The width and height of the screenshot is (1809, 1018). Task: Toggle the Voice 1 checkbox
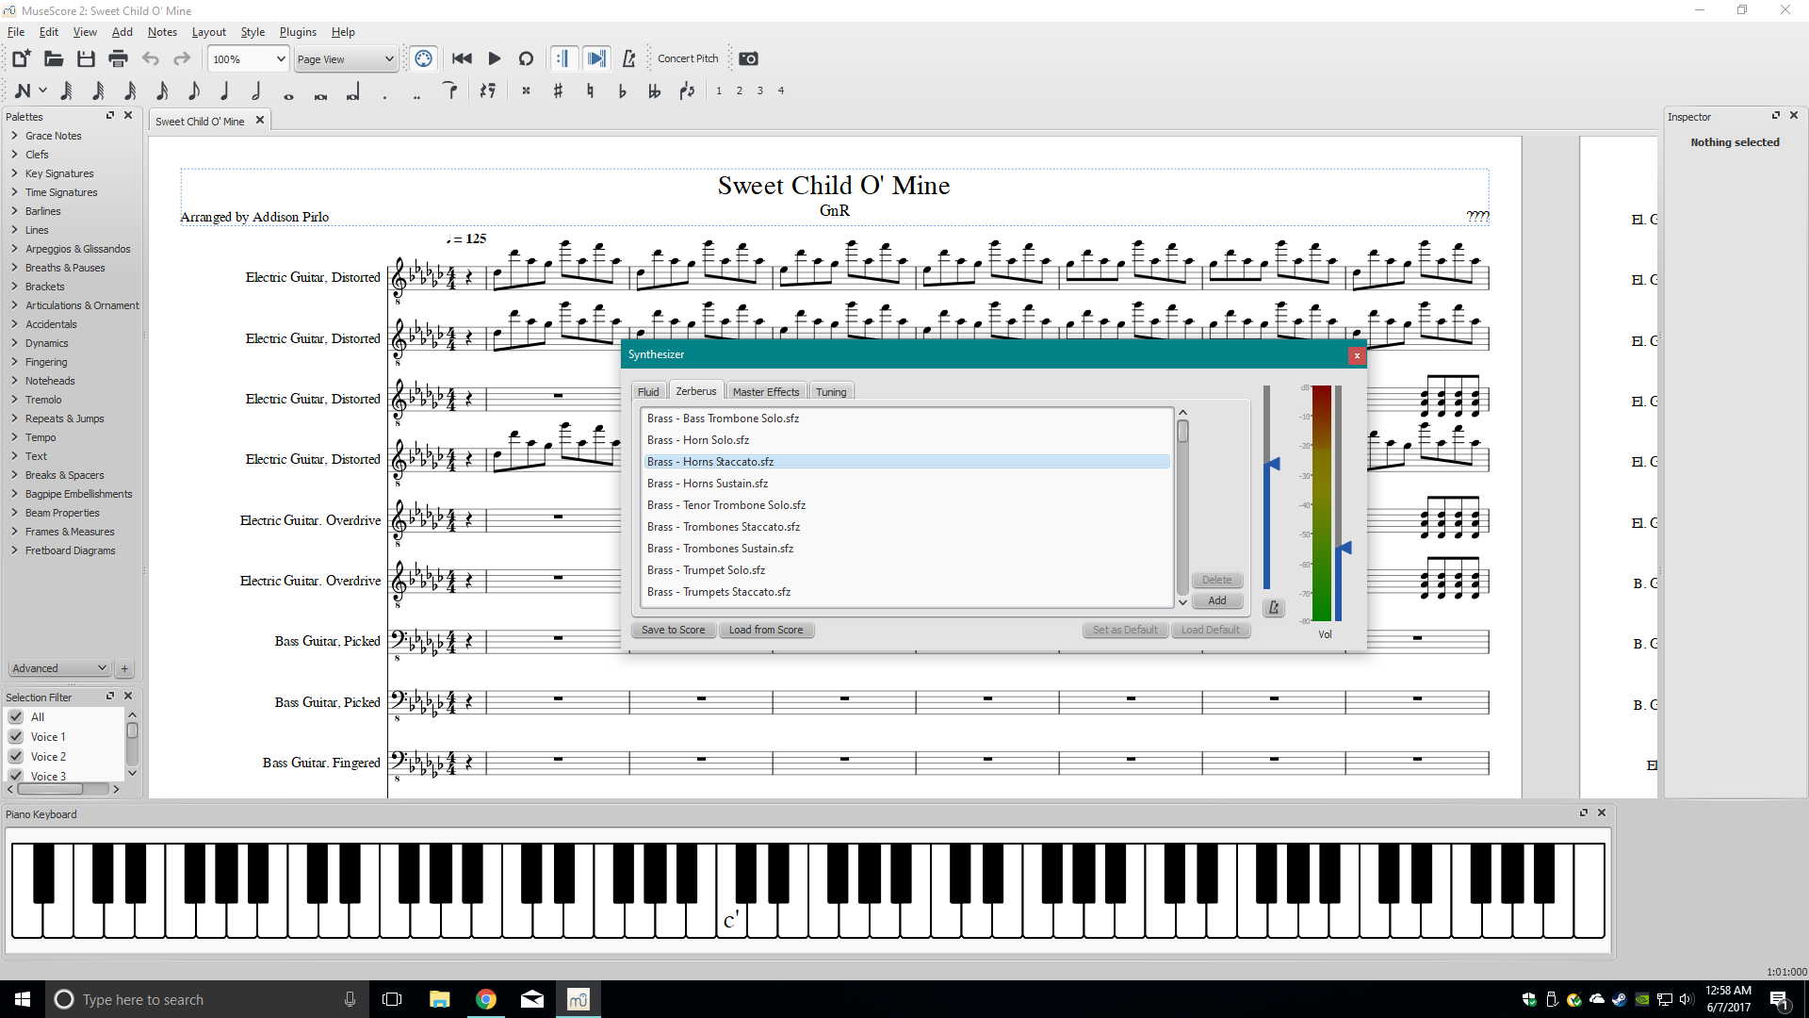[x=16, y=737]
